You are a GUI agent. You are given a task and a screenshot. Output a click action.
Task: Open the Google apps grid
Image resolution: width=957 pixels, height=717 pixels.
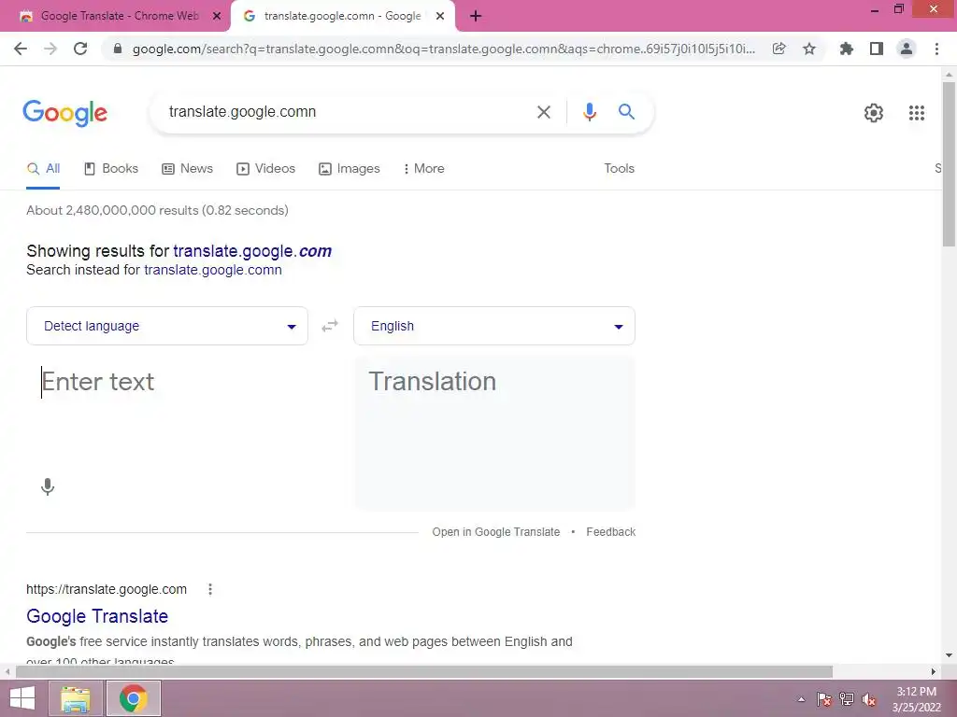pyautogui.click(x=916, y=113)
